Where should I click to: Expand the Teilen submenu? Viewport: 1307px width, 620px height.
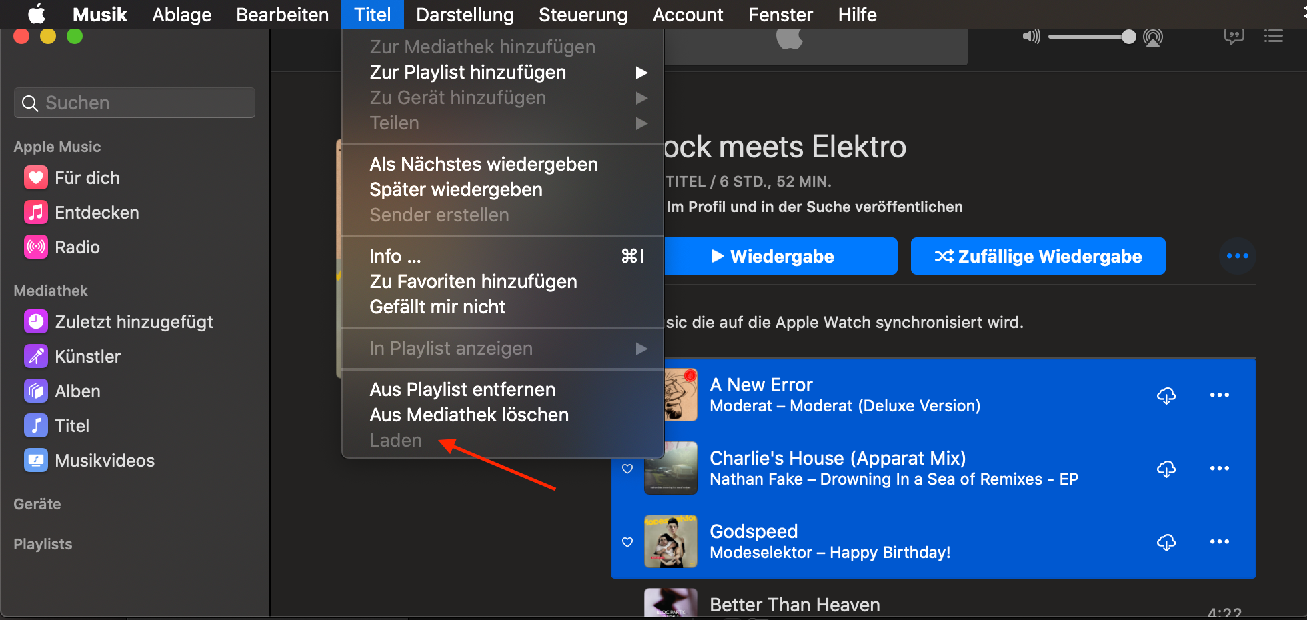pos(503,123)
